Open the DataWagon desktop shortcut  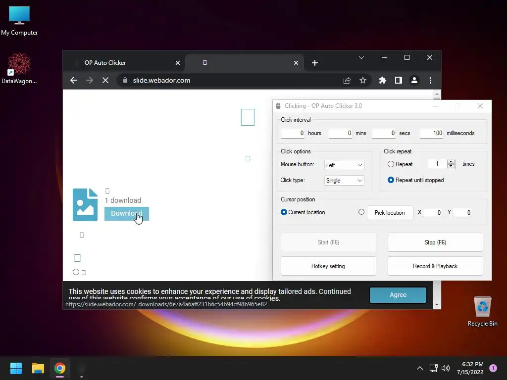point(19,68)
